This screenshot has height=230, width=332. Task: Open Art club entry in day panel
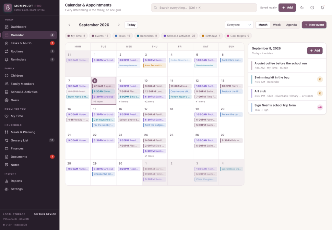click(x=287, y=93)
